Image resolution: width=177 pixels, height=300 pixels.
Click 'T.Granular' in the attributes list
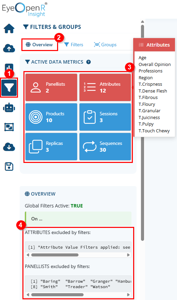pyautogui.click(x=149, y=111)
